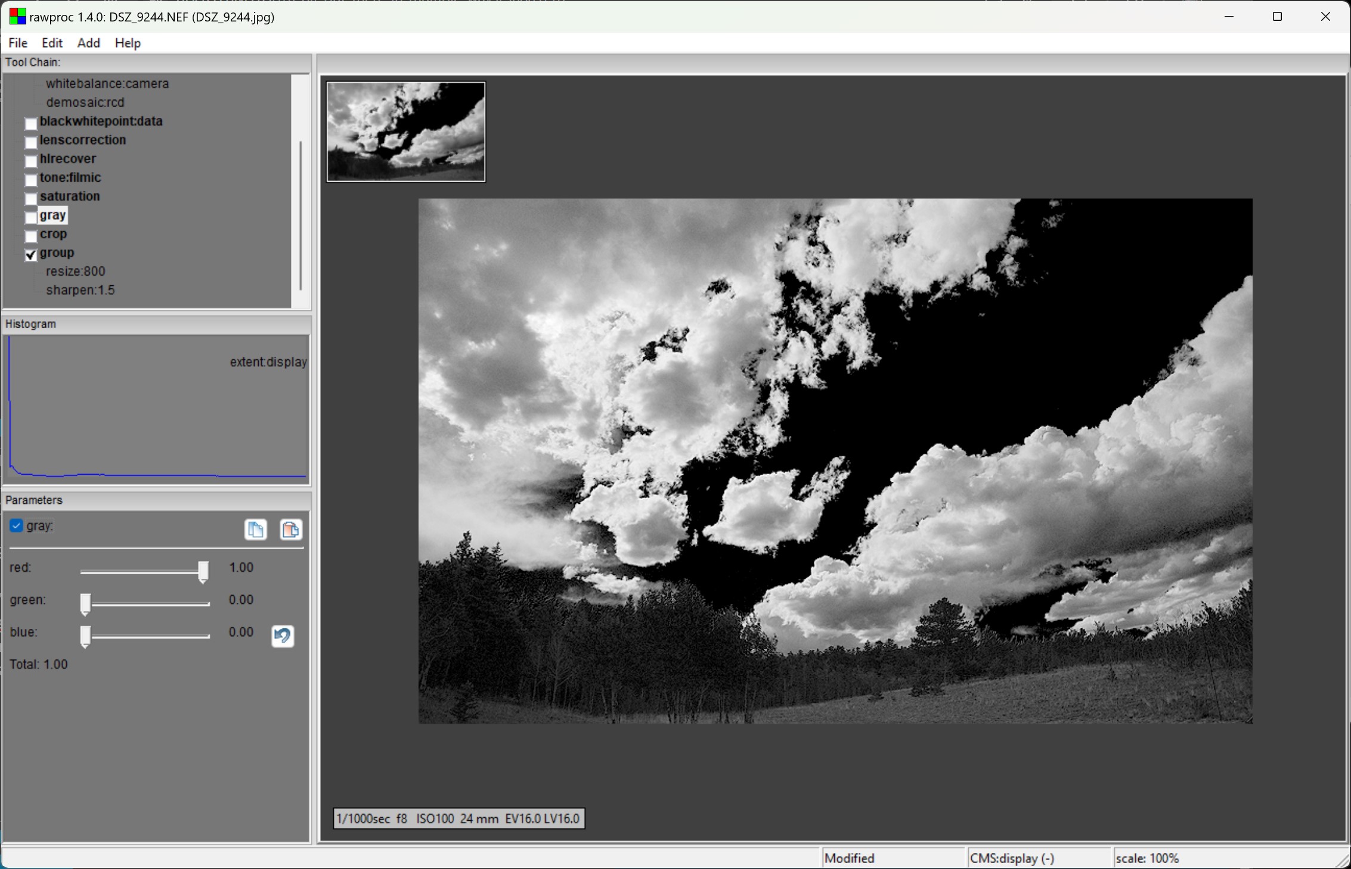Screen dimensions: 1351x869
Task: Click the reset sliders undo icon
Action: pyautogui.click(x=283, y=636)
